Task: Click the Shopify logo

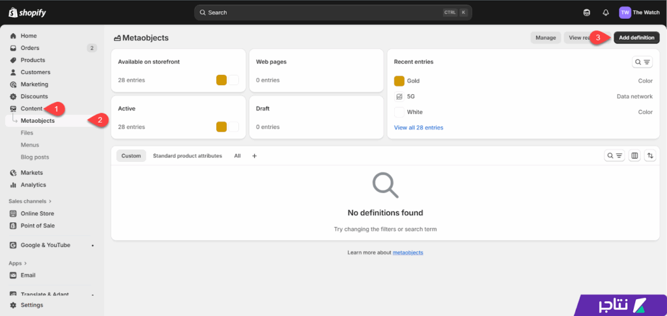Action: (x=27, y=12)
